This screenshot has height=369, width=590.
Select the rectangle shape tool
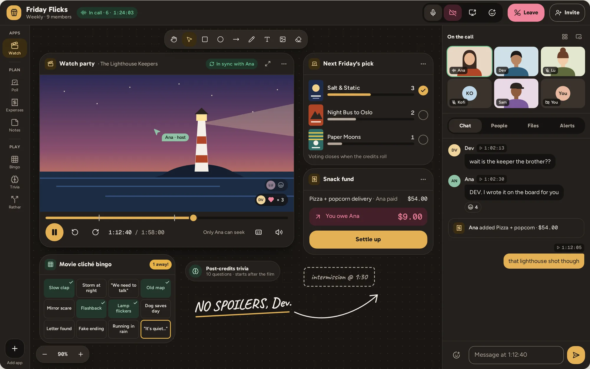pos(205,39)
